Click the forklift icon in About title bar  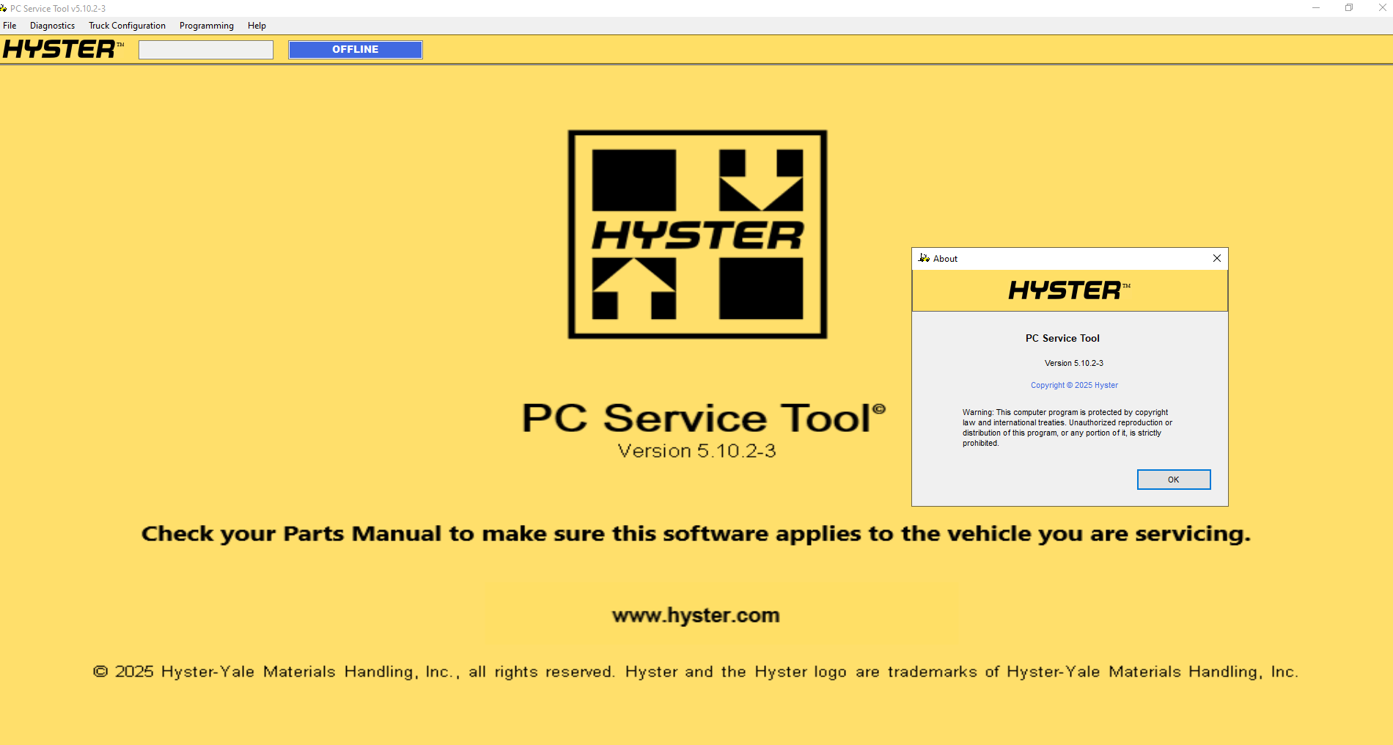(924, 258)
